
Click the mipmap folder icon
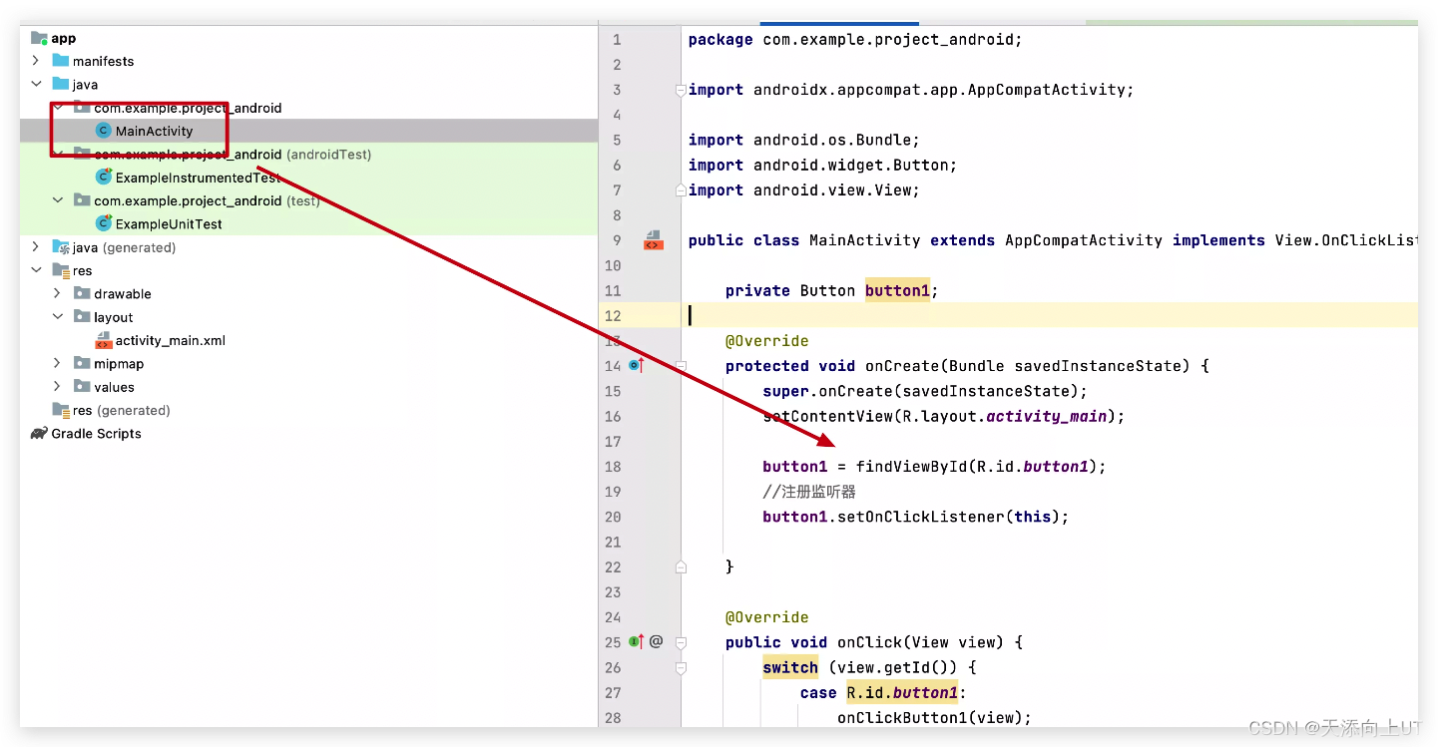pyautogui.click(x=82, y=363)
